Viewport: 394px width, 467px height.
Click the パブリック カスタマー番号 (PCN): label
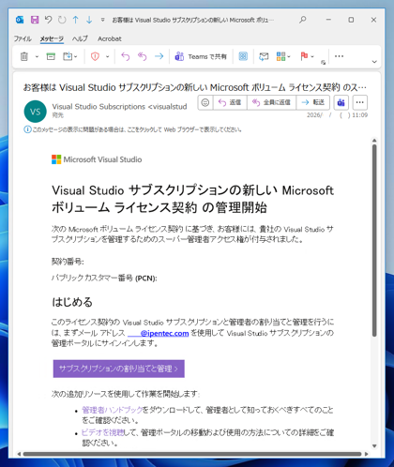104,278
